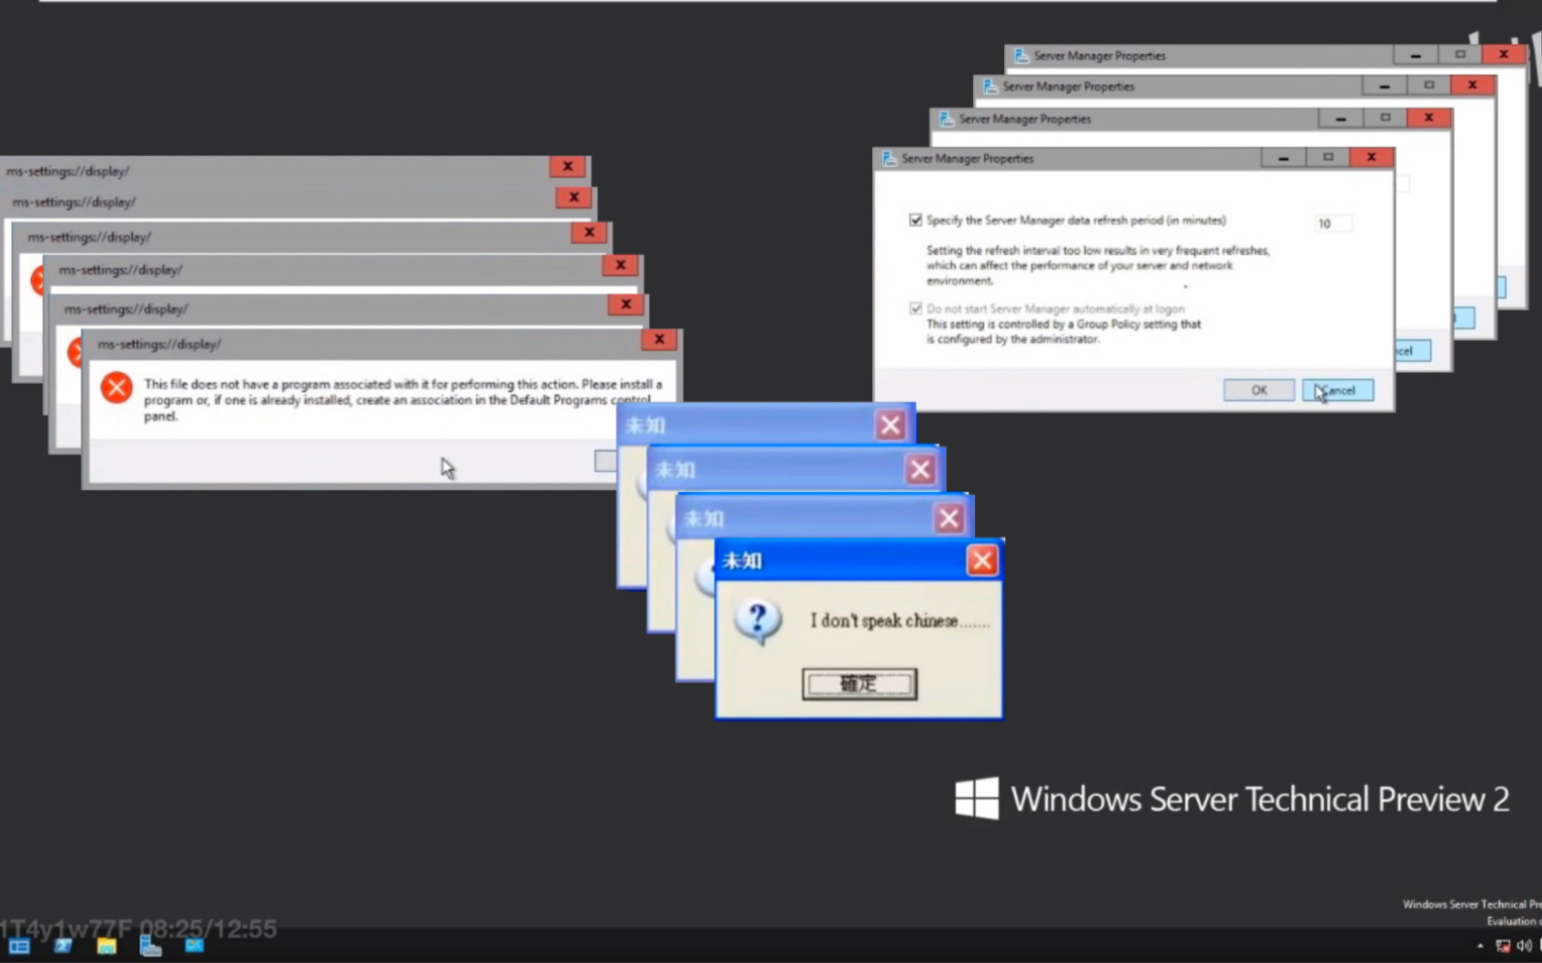Click the text "I don't speak chinese......."
Image resolution: width=1542 pixels, height=963 pixels.
(x=900, y=621)
